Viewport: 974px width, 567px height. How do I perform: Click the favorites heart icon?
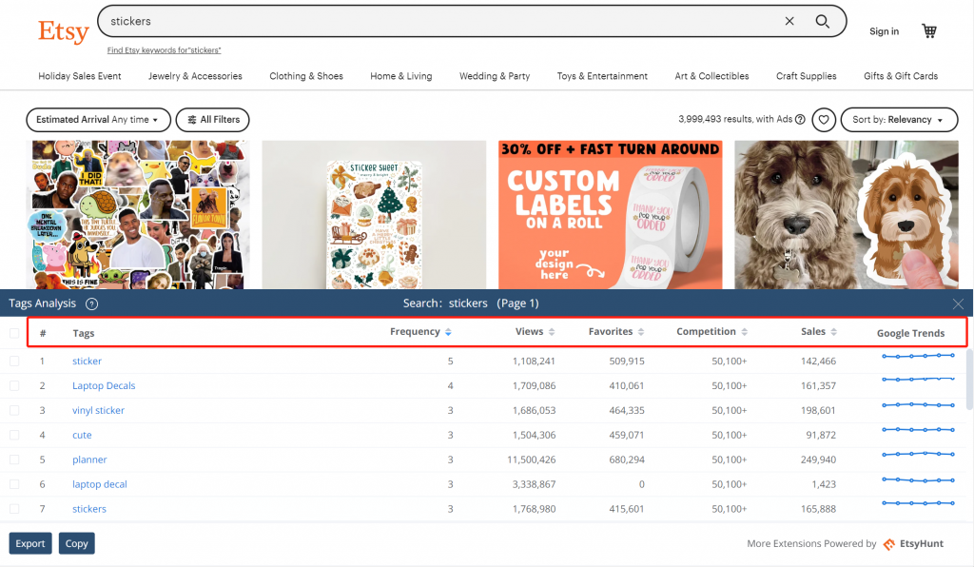pyautogui.click(x=824, y=120)
